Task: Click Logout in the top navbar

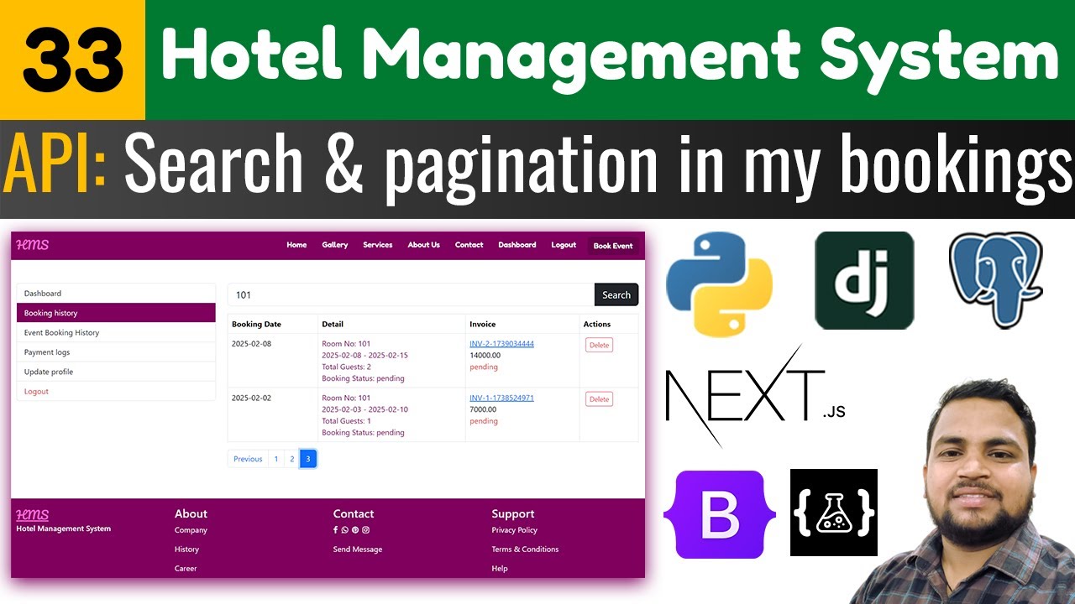Action: [x=564, y=245]
